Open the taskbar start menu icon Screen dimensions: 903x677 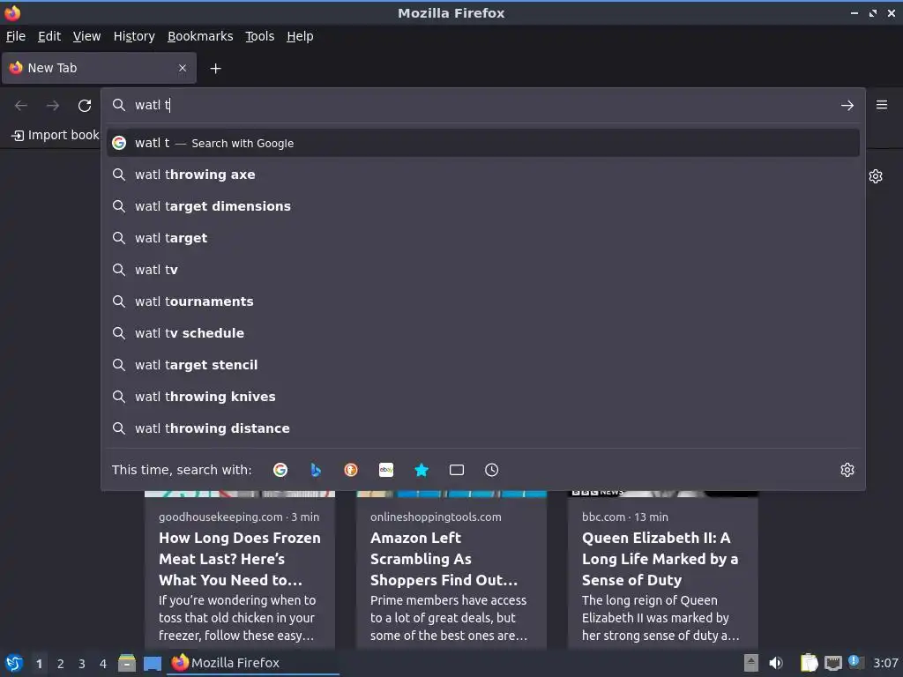(x=14, y=663)
